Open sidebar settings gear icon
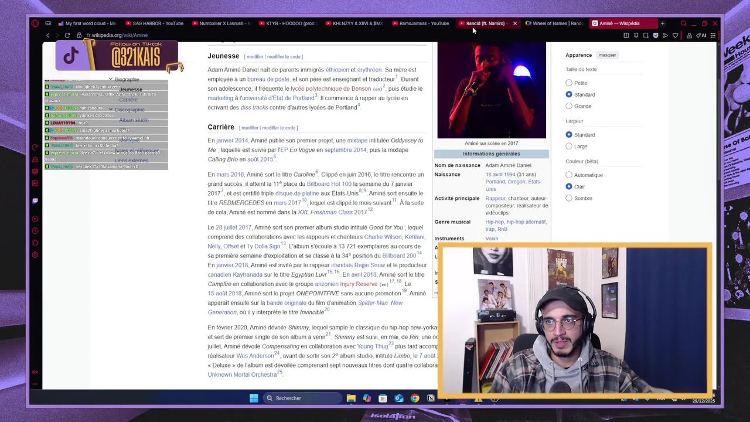This screenshot has width=750, height=422. click(x=35, y=255)
